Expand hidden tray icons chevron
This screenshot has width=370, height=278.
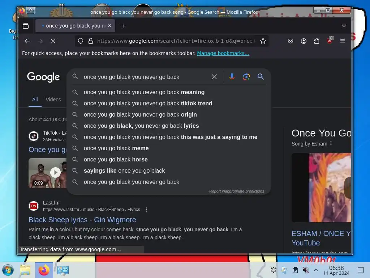click(316, 270)
